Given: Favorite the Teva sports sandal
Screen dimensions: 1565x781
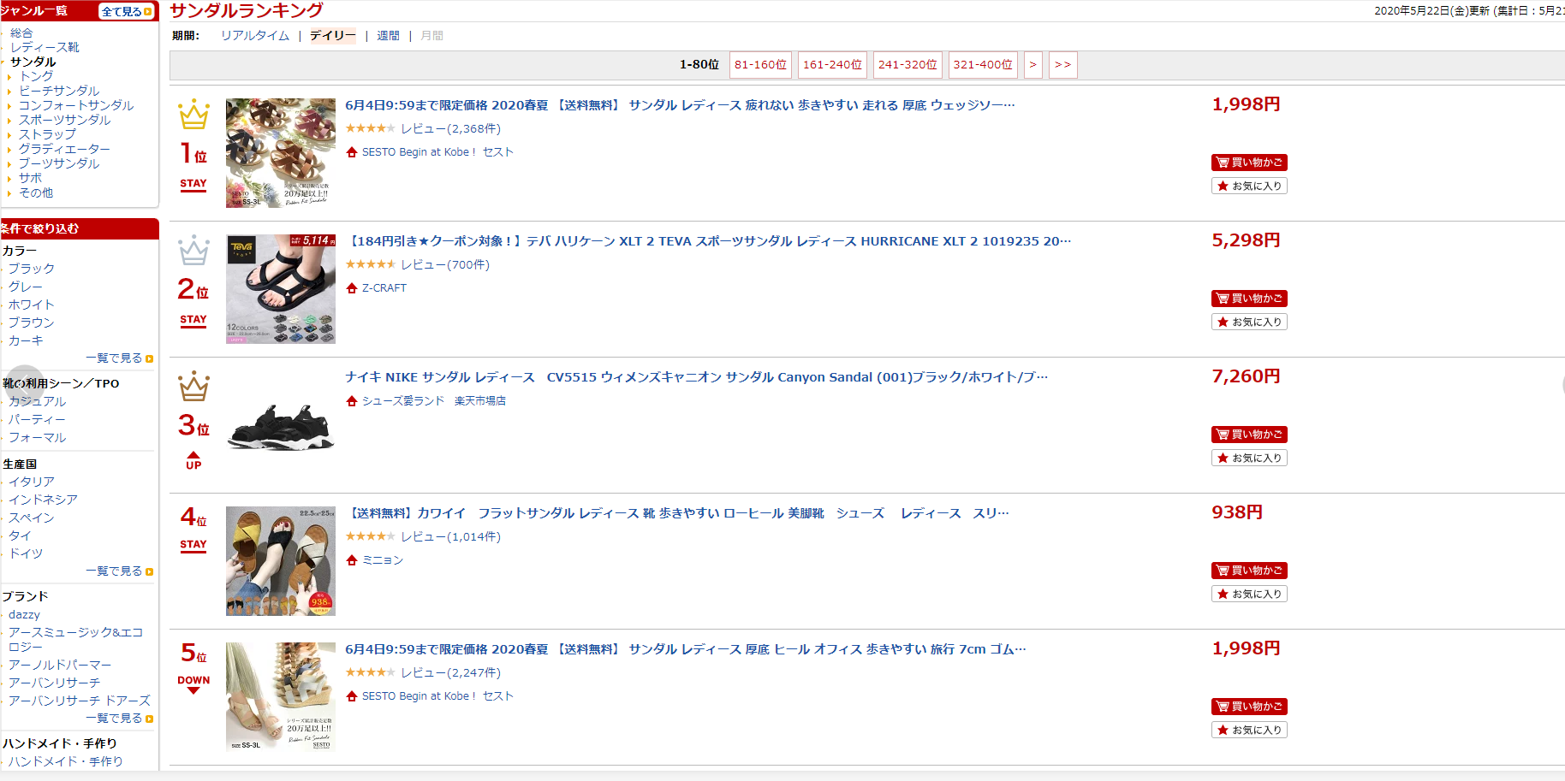Looking at the screenshot, I should tap(1249, 322).
